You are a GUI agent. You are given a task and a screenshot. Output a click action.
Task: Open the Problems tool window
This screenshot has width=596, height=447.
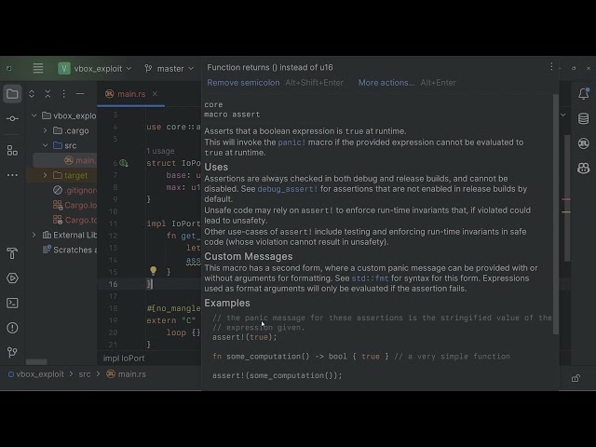point(12,328)
